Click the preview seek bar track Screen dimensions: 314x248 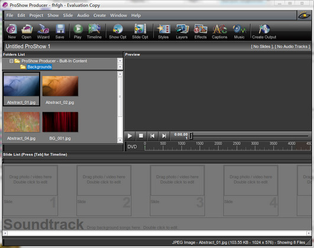(x=250, y=136)
